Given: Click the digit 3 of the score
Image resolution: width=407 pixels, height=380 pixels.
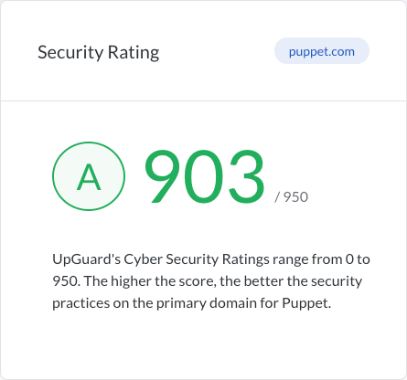Looking at the screenshot, I should pos(246,176).
